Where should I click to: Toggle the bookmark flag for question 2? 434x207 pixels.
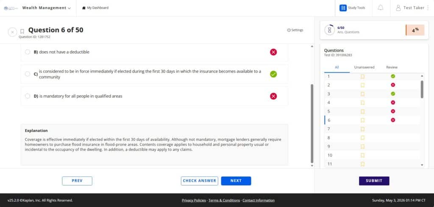point(362,85)
